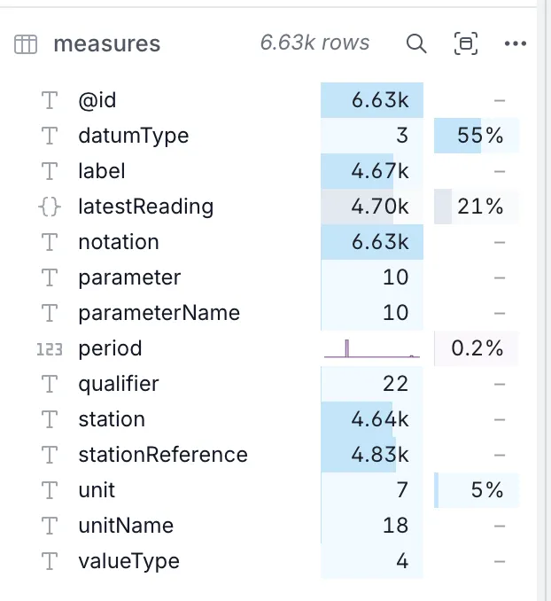Viewport: 551px width, 601px height.
Task: Open search in measures table
Action: pos(416,43)
